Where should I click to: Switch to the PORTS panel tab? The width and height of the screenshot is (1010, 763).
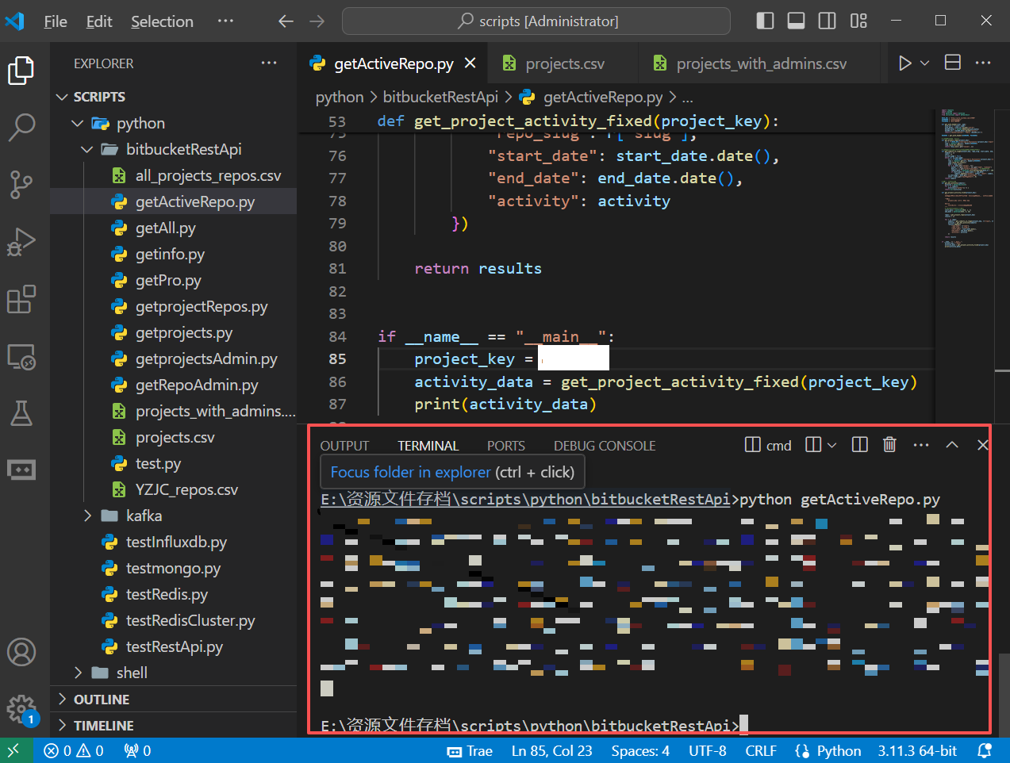point(506,446)
